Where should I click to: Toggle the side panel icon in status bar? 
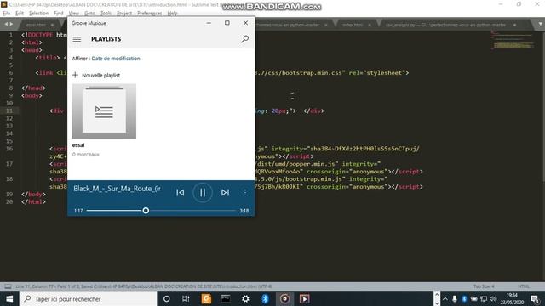pos(8,286)
